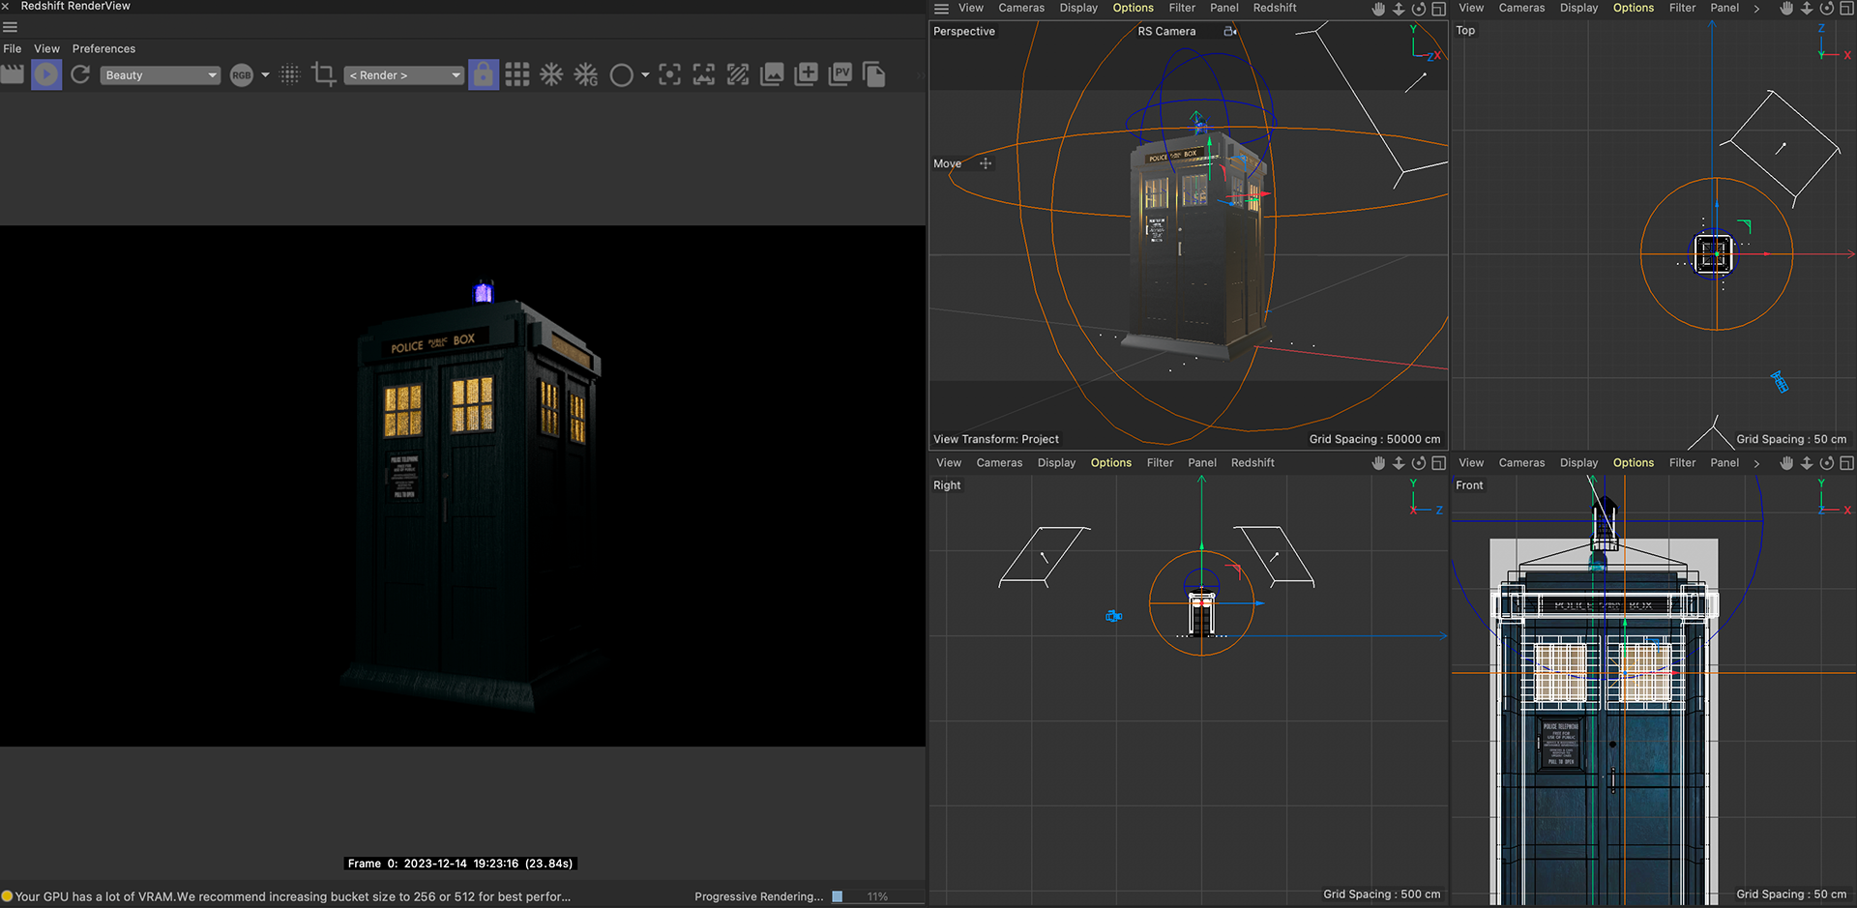This screenshot has height=908, width=1857.
Task: Click the blue camera object in Top view
Action: coord(1779,382)
